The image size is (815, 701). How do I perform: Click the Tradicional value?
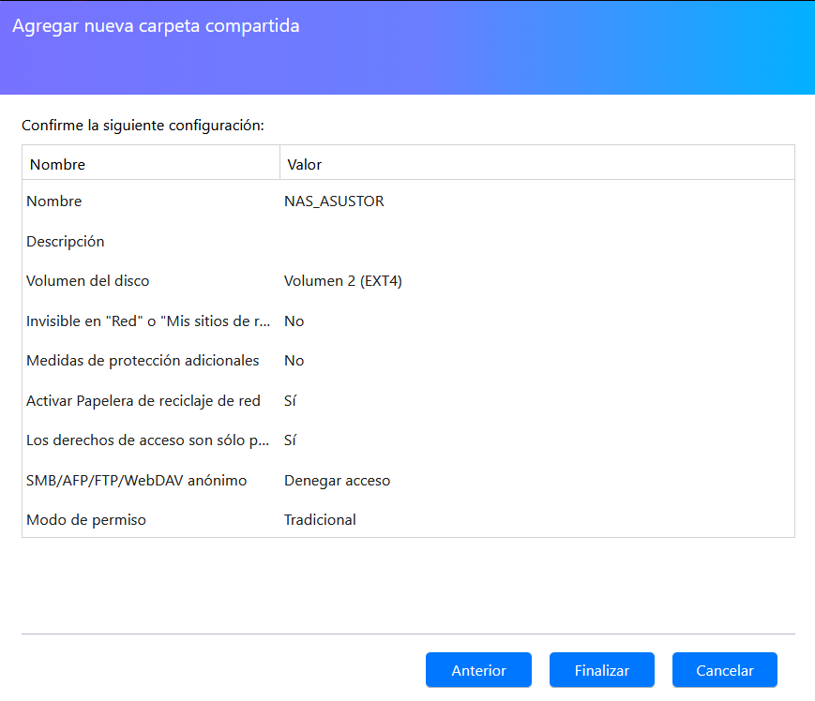pos(320,520)
